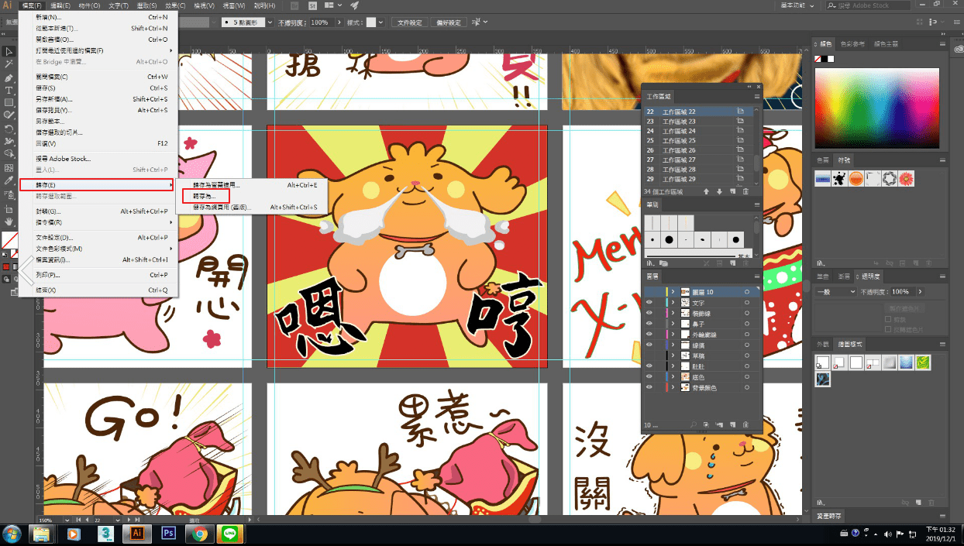The width and height of the screenshot is (964, 546).
Task: Select the red flower symbol
Action: point(906,179)
